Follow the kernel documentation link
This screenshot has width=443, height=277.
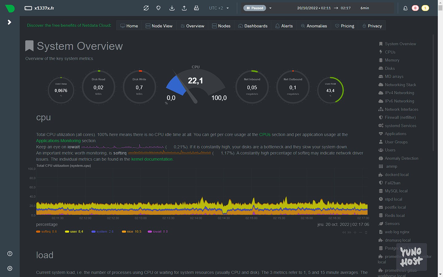coord(152,159)
